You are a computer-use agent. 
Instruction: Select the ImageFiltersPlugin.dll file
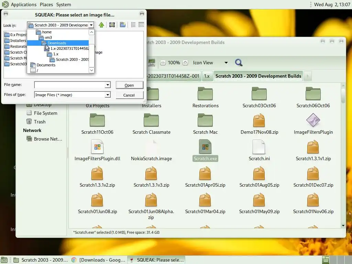pos(97,146)
